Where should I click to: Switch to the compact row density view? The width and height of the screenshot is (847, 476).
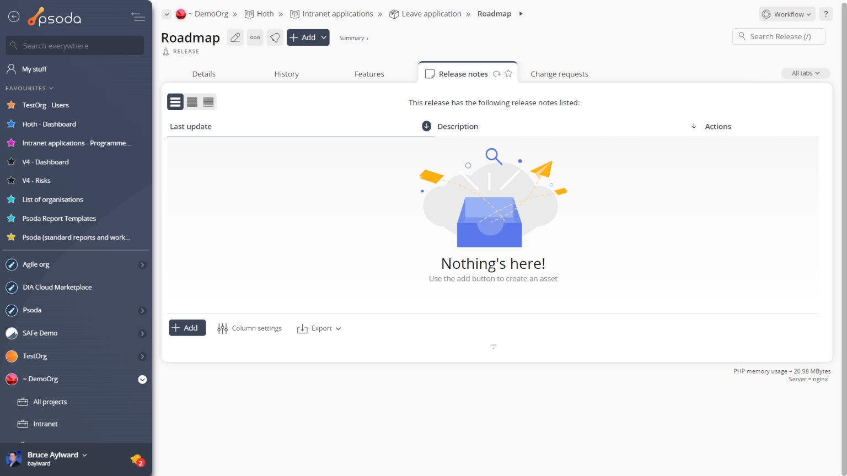[208, 102]
